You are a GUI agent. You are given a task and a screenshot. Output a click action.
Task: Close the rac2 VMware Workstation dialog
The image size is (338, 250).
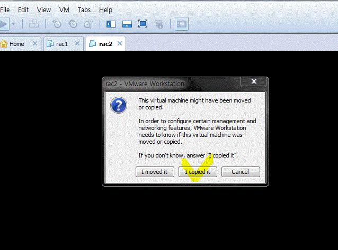254,81
